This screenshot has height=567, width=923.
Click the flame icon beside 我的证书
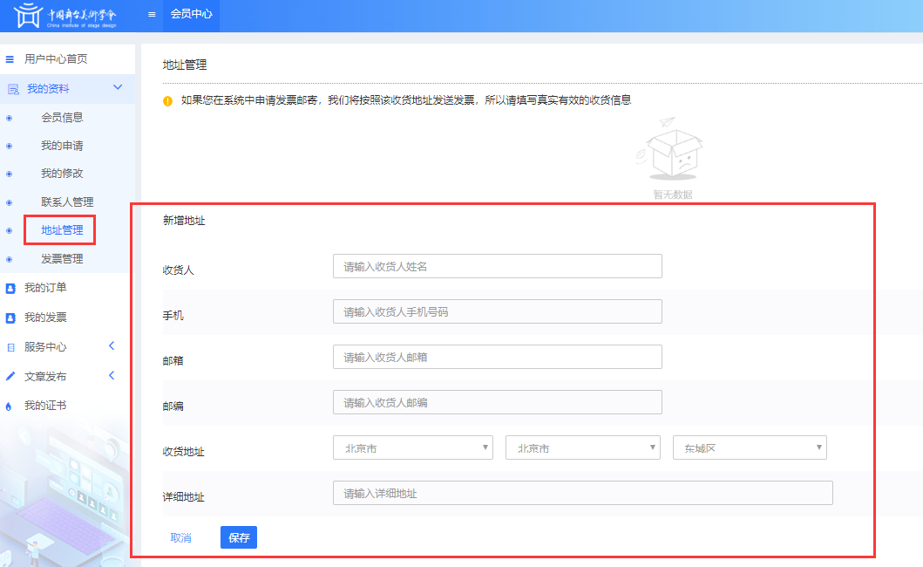point(10,406)
